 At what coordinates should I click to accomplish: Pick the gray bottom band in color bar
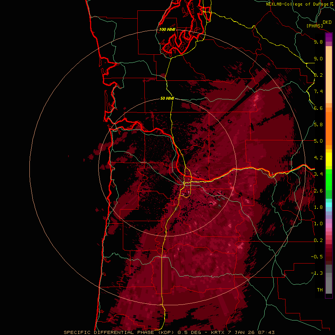[329, 284]
